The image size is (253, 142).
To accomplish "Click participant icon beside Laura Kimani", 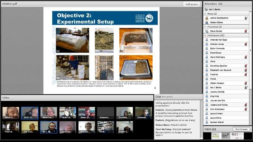I will pyautogui.click(x=207, y=114).
